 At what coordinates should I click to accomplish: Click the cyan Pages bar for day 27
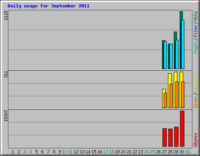tap(165, 55)
